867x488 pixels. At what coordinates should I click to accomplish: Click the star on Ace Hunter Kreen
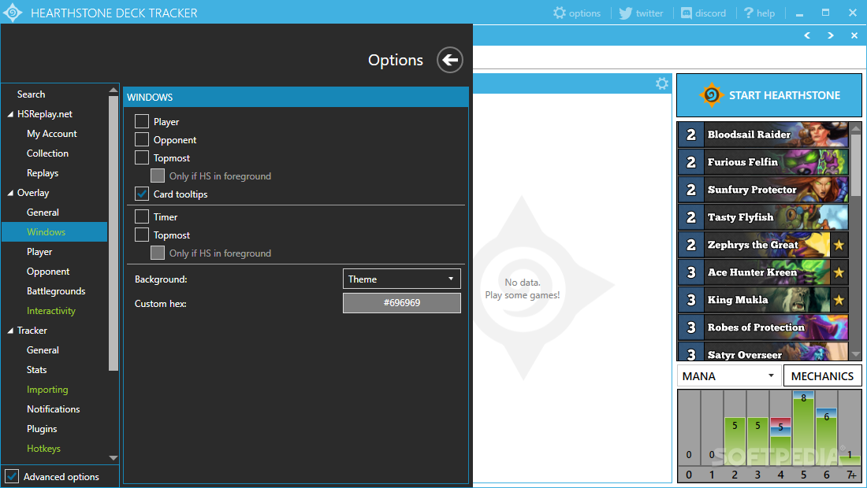(x=839, y=272)
